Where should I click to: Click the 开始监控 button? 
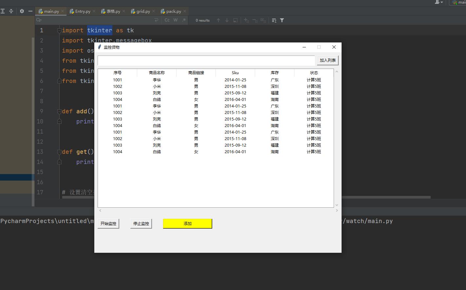click(108, 224)
